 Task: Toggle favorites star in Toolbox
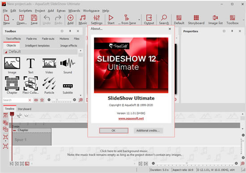[42, 100]
